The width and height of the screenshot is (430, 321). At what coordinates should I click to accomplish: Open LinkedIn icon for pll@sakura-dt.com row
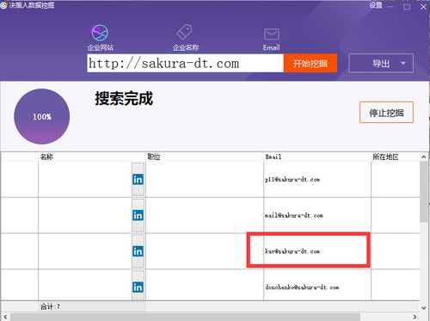138,179
